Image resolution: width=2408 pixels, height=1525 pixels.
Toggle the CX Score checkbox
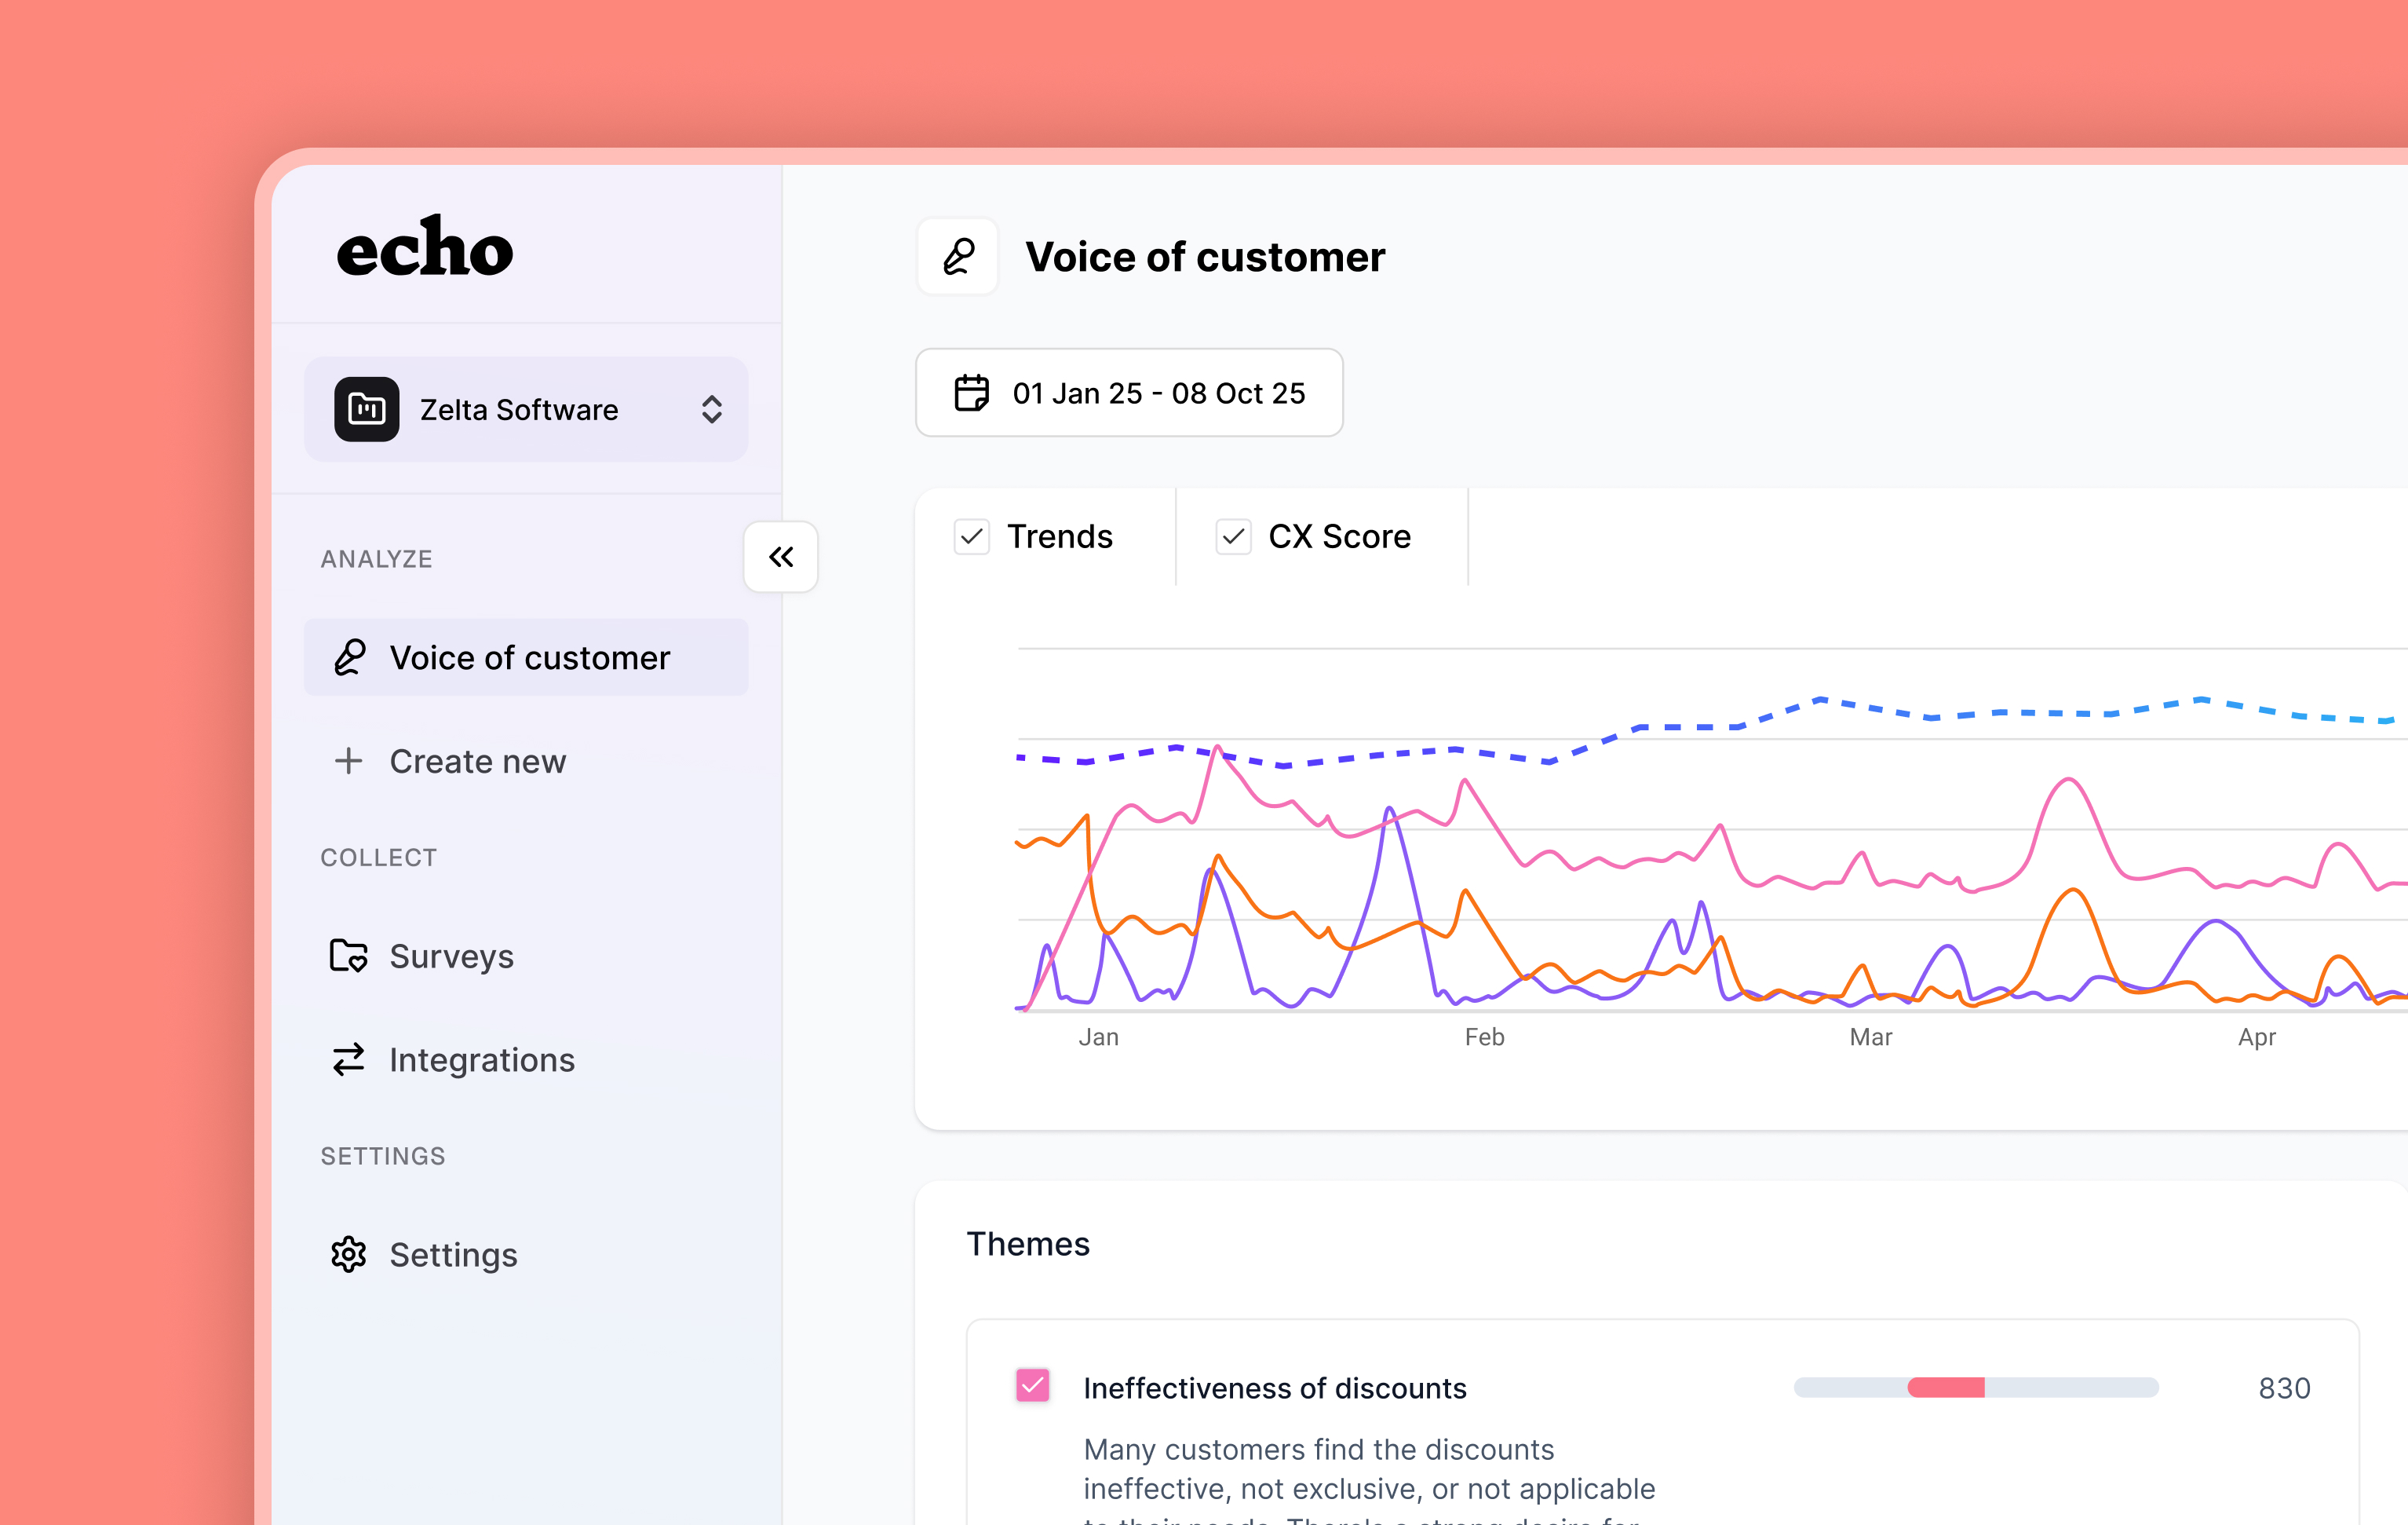point(1233,537)
